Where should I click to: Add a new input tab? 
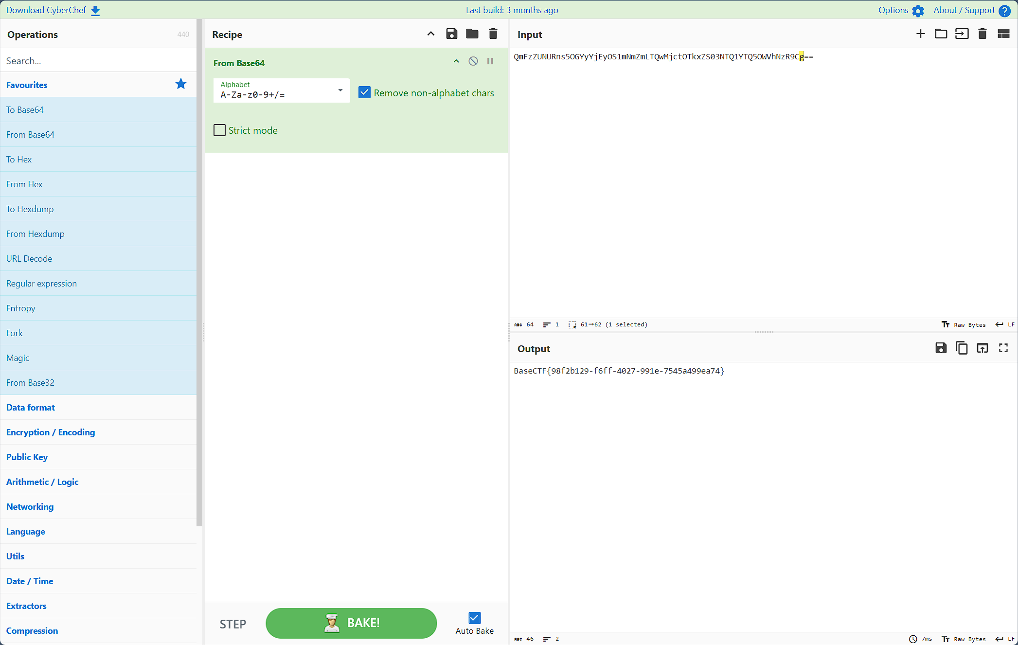pyautogui.click(x=921, y=34)
